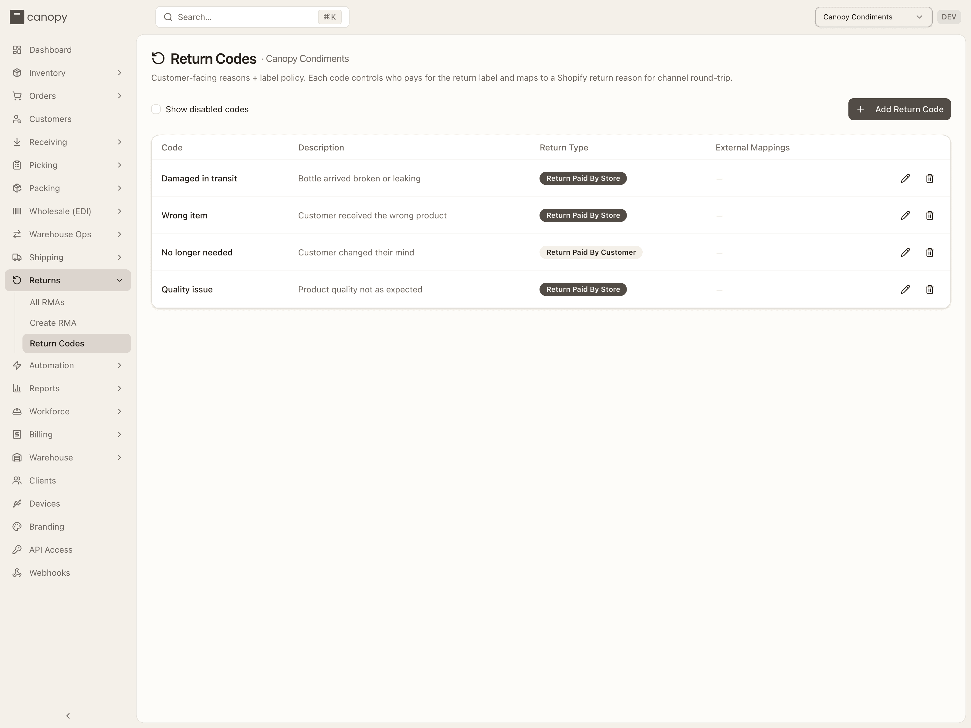Expand the Billing menu chevron
Screen dimensions: 971x728
pyautogui.click(x=119, y=434)
